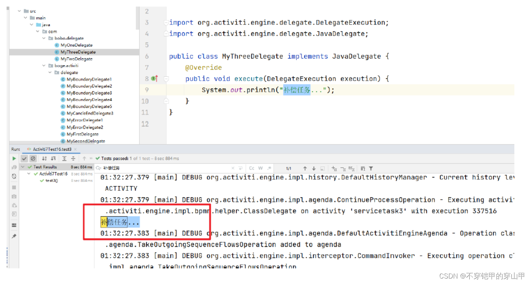Screen dimensions: 530x283
Task: Close the Activiti7Test16.test3 run tab
Action: point(75,149)
